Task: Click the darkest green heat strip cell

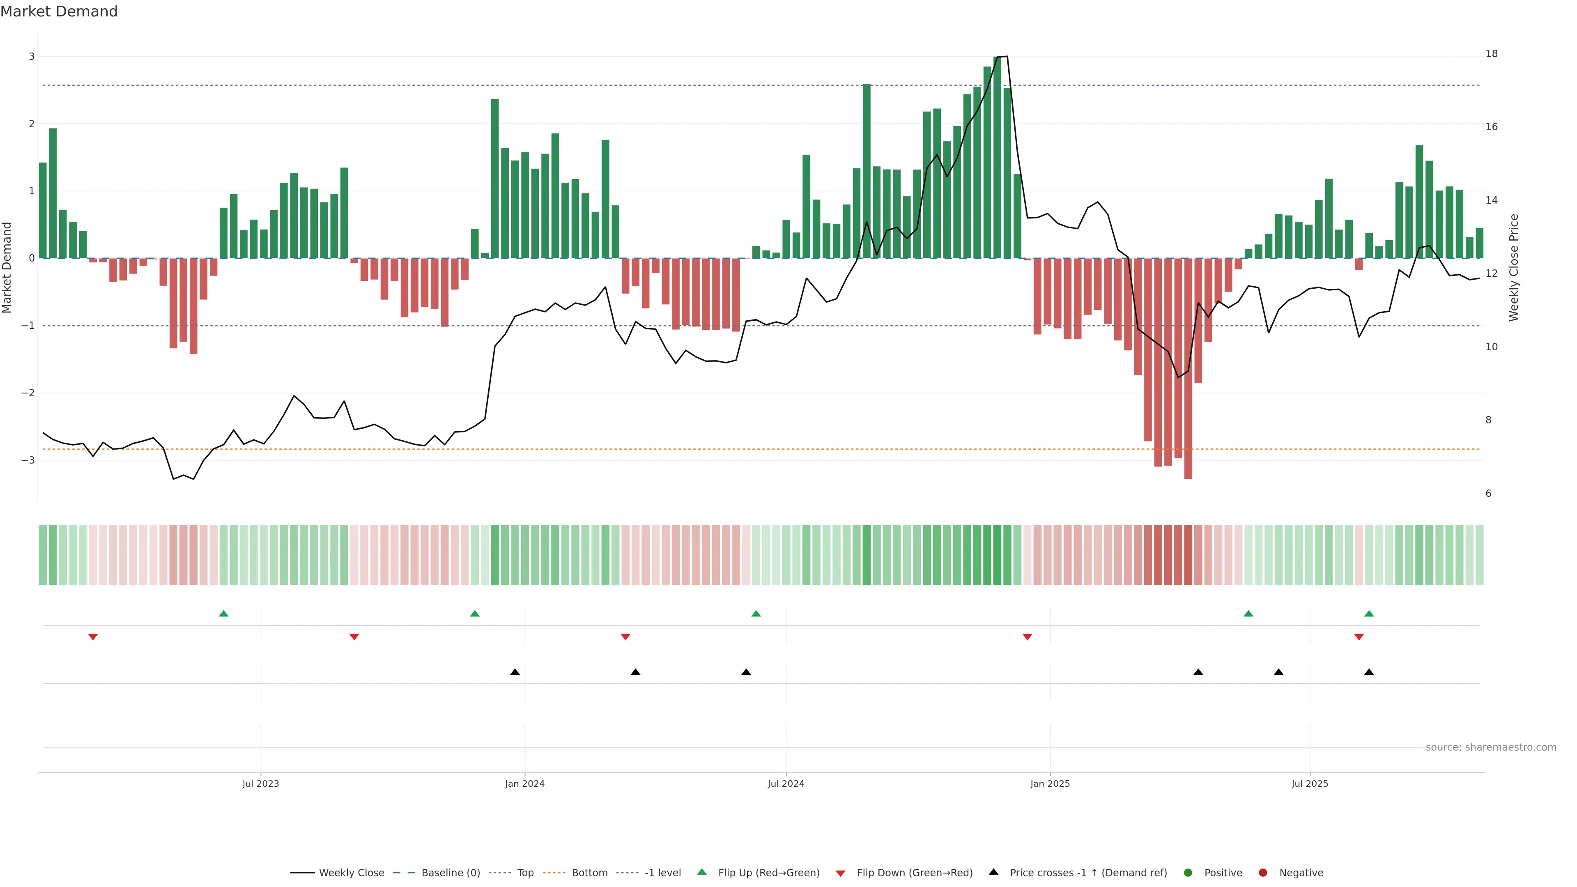Action: [997, 555]
